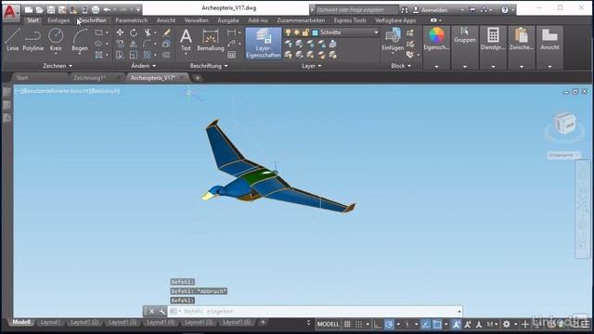Expand the Beschriftung panel
This screenshot has width=594, height=334.
[209, 66]
